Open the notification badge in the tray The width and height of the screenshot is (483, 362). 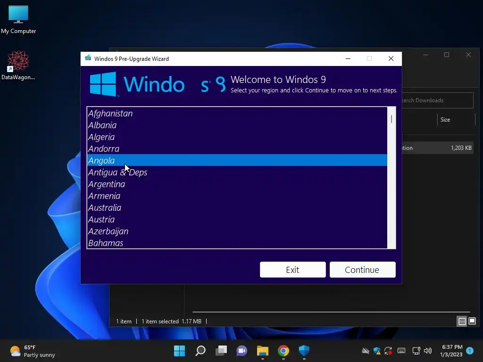(470, 351)
